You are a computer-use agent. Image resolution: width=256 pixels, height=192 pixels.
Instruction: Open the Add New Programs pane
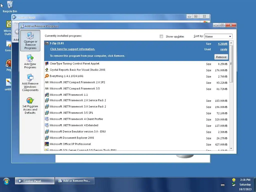(30, 62)
